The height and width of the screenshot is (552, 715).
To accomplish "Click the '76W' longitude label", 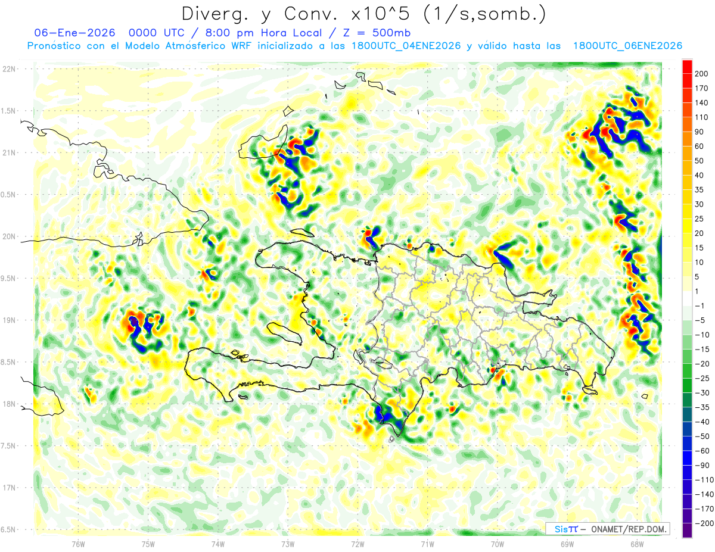I will pyautogui.click(x=78, y=543).
